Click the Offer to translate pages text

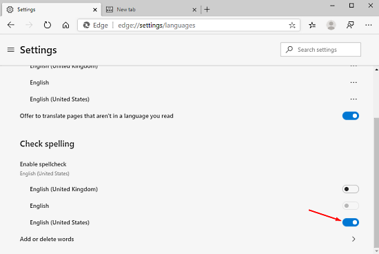(x=96, y=116)
